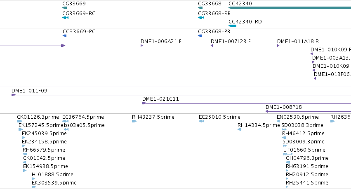The width and height of the screenshot is (351, 189).
Task: Click the DME1-011F09 clone start glyph
Action: (x=14, y=95)
